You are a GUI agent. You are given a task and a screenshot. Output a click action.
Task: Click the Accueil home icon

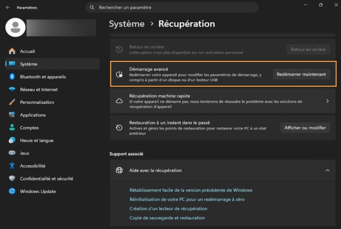point(12,51)
